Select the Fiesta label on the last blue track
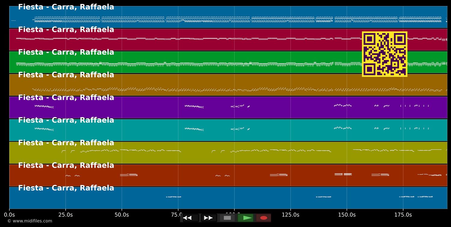This screenshot has height=227, width=451. click(x=66, y=188)
